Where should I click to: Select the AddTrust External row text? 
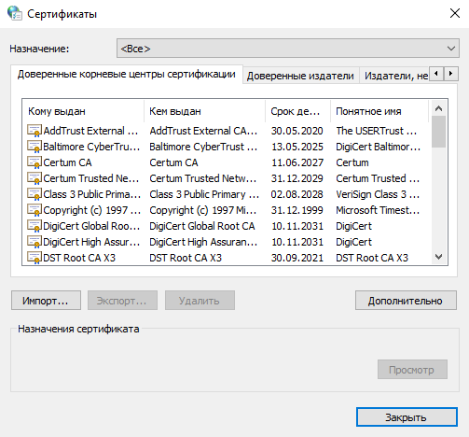[x=90, y=131]
